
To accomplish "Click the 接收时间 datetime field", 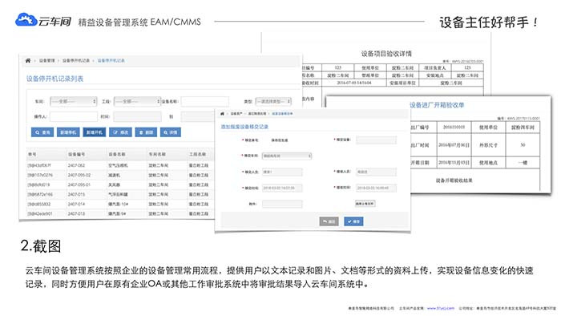I will tap(377, 188).
